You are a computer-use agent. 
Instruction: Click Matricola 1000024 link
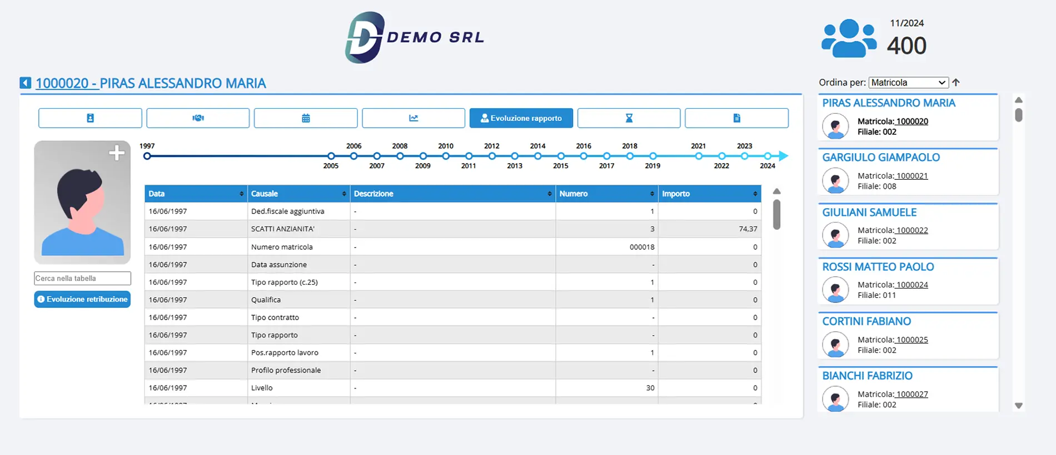coord(911,285)
